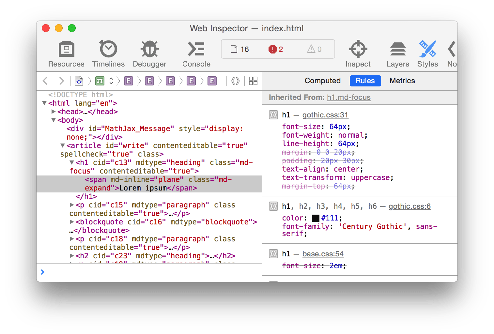Screen dimensions: 494x334
Task: Click the navigate back arrow
Action: pyautogui.click(x=45, y=81)
